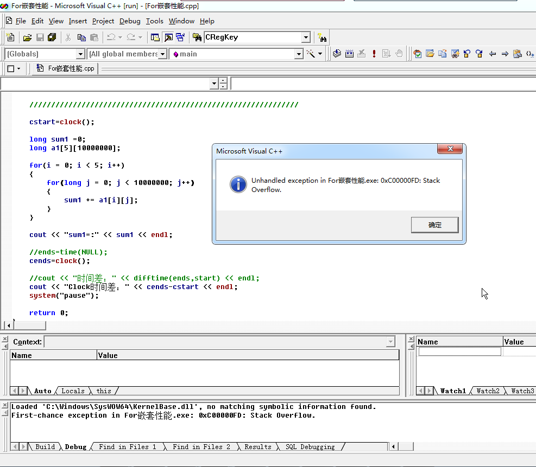The image size is (536, 467).
Task: Click the New Text File icon
Action: point(10,37)
